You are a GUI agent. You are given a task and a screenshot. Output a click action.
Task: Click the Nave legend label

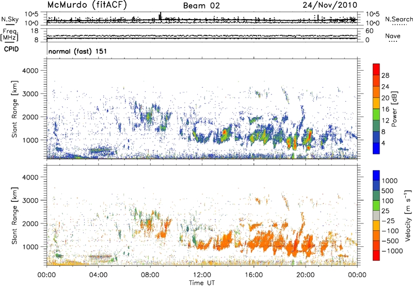(x=393, y=36)
